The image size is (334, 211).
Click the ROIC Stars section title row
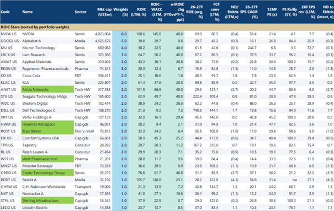click(167, 27)
